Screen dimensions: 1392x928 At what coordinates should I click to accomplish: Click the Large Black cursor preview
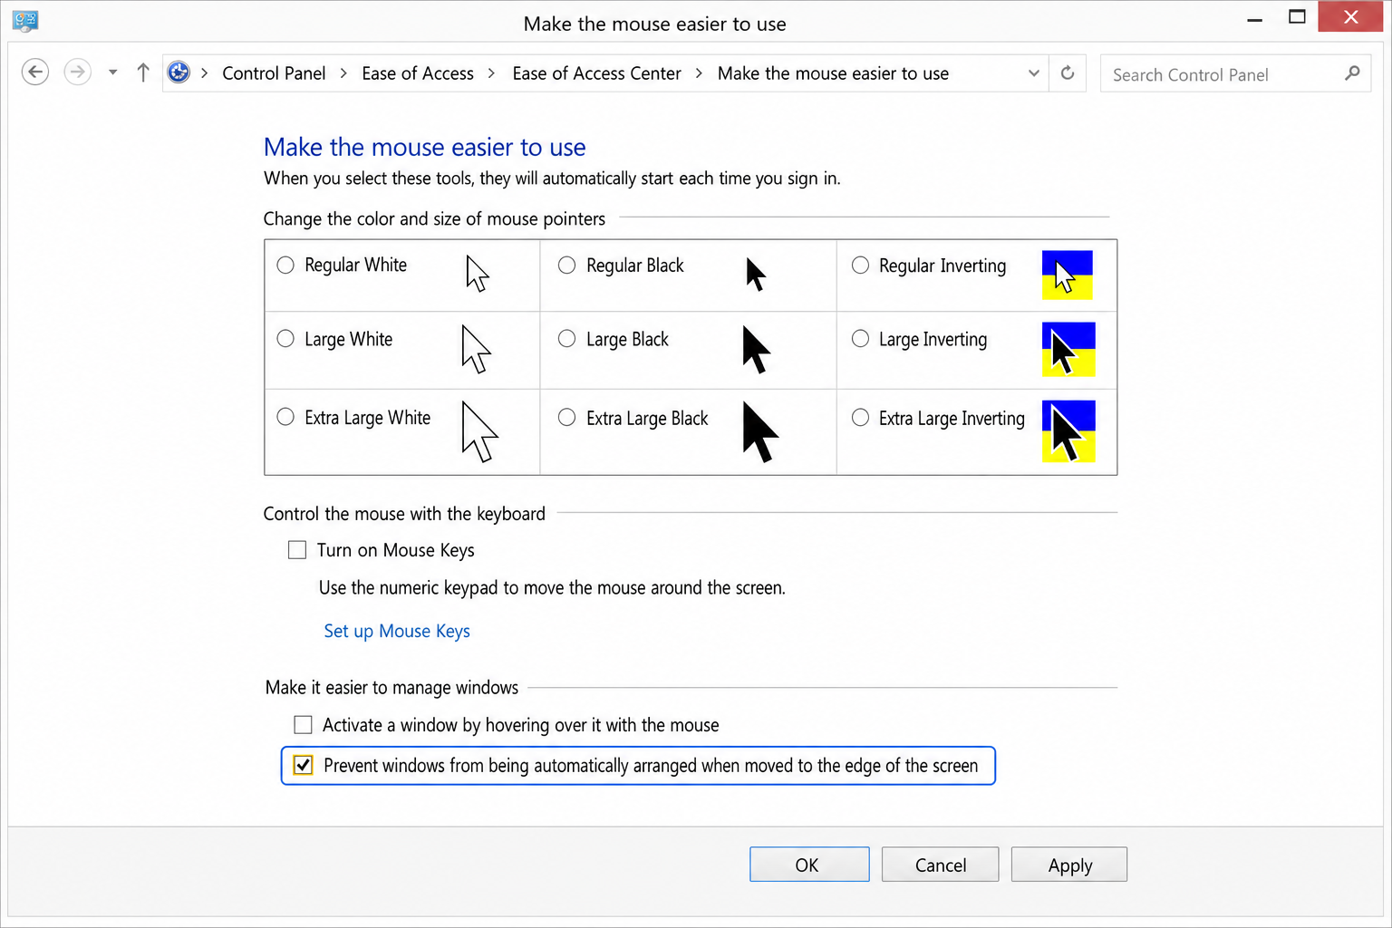tap(756, 350)
